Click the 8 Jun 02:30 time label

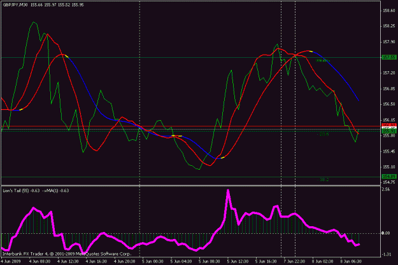pyautogui.click(x=323, y=261)
